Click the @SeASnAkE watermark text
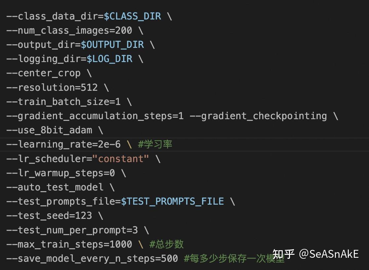This screenshot has height=270, width=369. coord(329,254)
